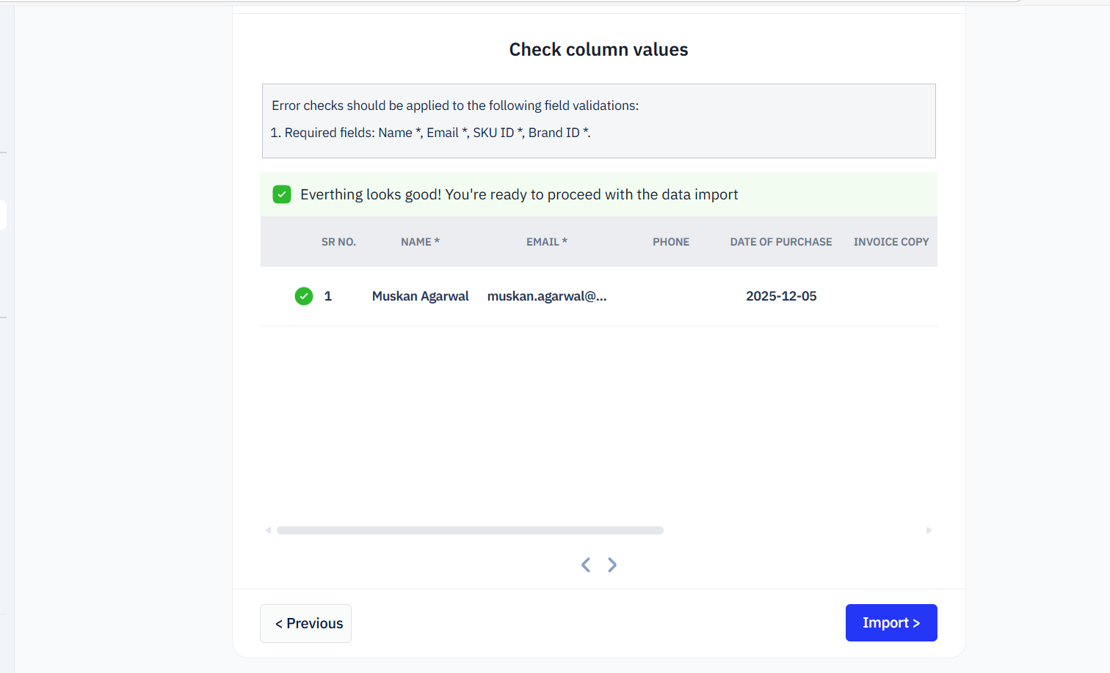Select the DATE OF PURCHASE column header

780,242
